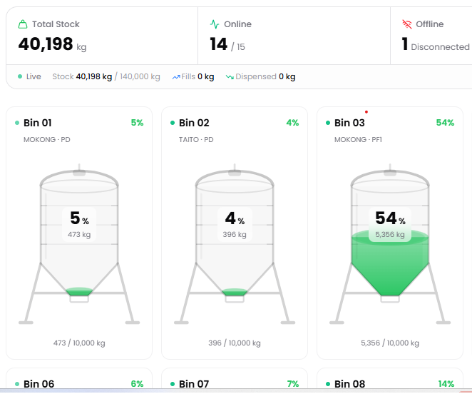Click Bin 07 green status dot
This screenshot has width=472, height=394.
173,384
